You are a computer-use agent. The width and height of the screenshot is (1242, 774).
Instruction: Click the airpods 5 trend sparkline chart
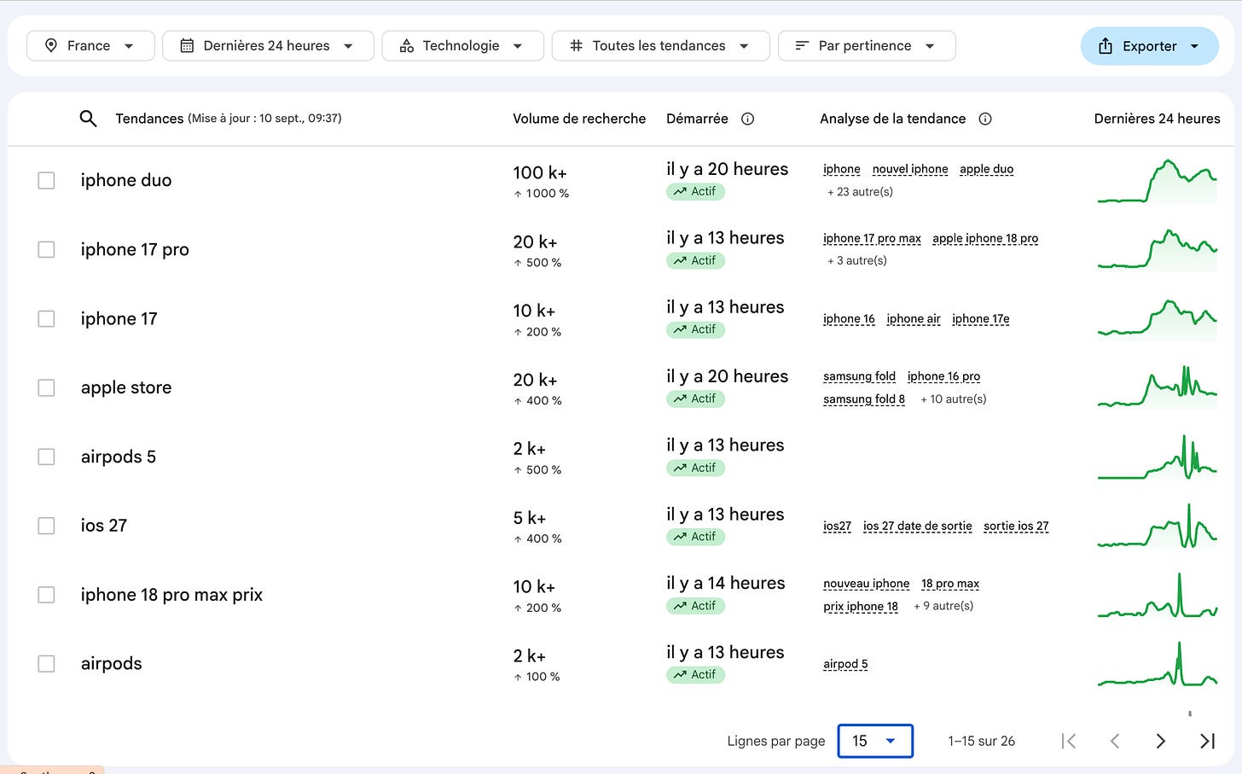[1158, 457]
